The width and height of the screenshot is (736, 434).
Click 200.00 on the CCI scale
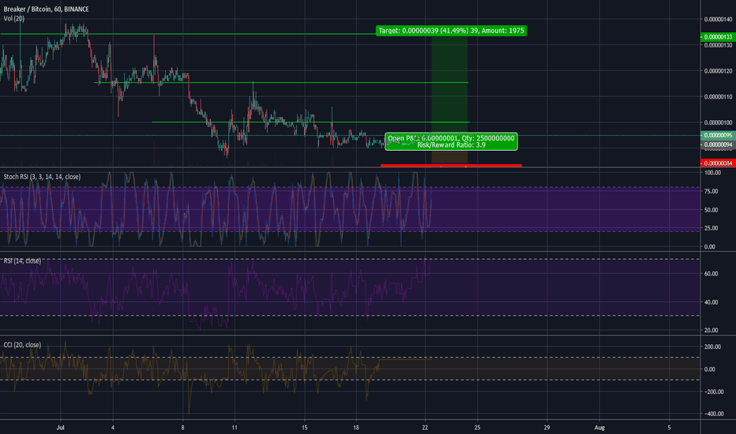click(x=712, y=346)
